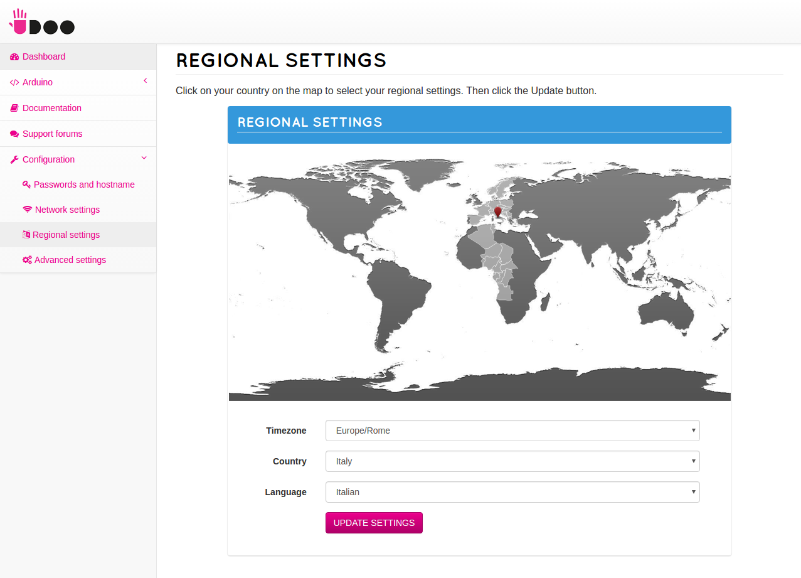
Task: Open the Timezone dropdown showing Europe/Rome
Action: 512,431
